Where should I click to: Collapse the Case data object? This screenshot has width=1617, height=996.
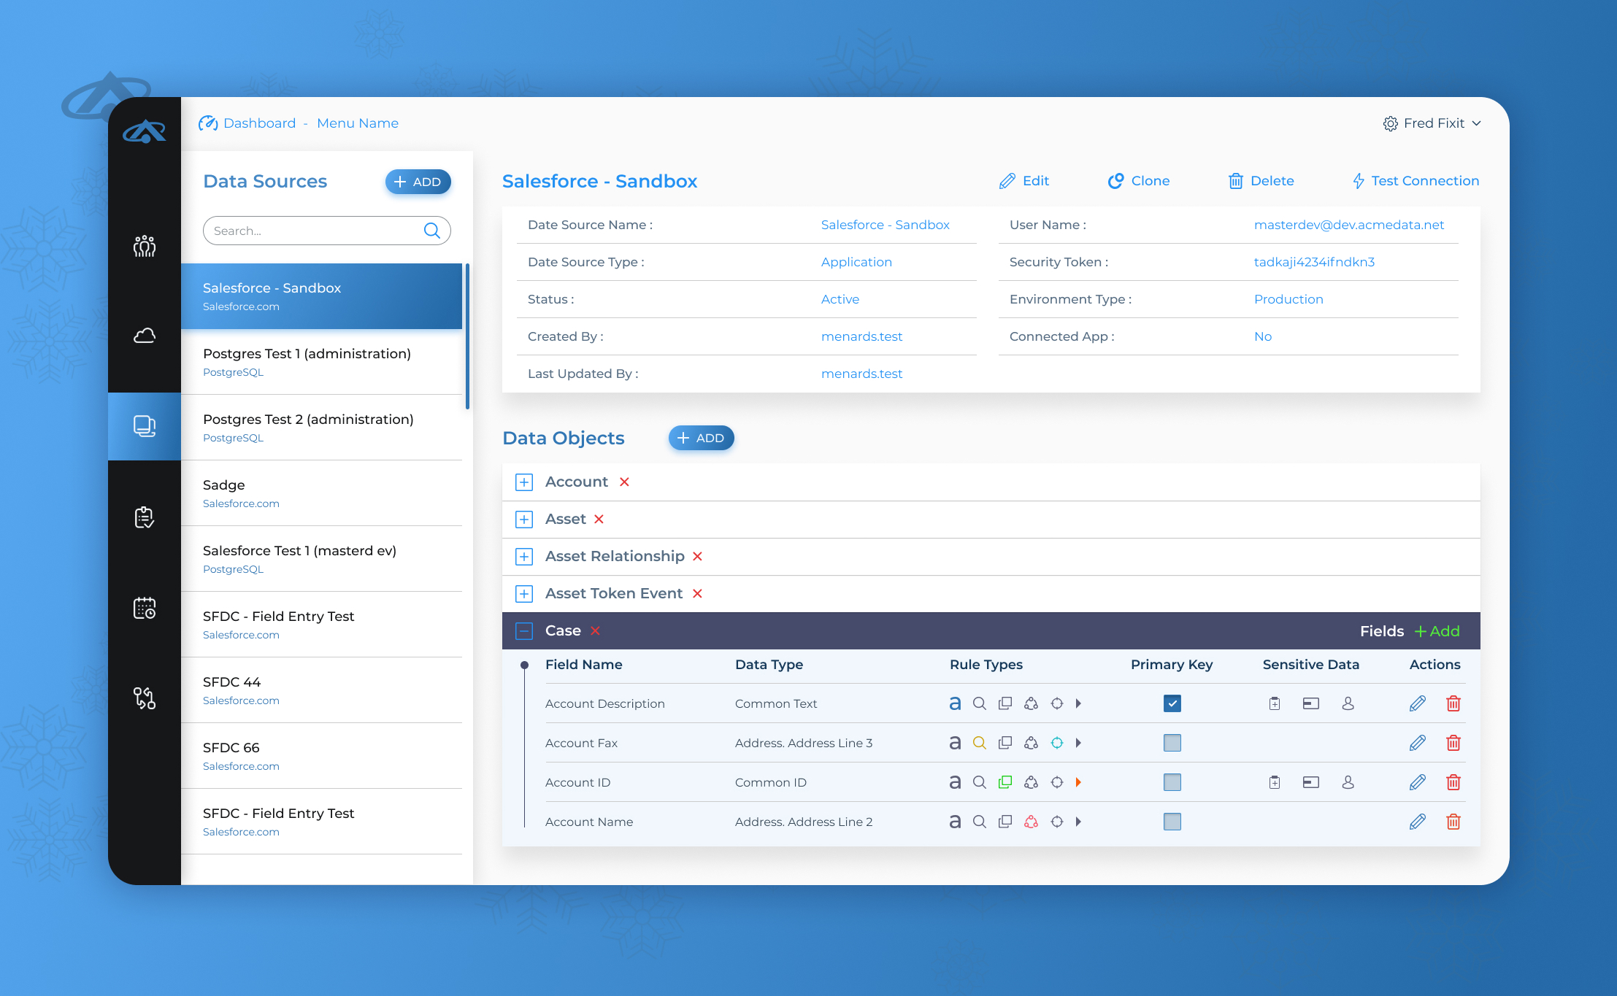click(523, 631)
